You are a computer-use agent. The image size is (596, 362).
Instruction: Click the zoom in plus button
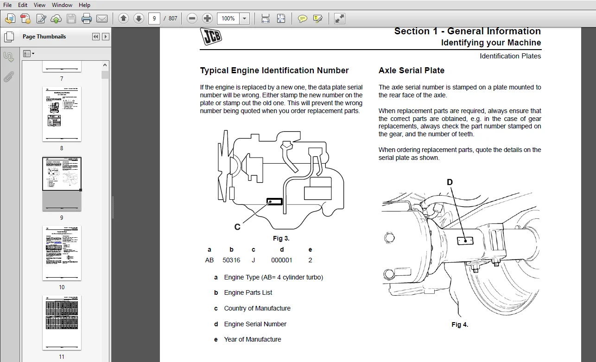click(208, 19)
